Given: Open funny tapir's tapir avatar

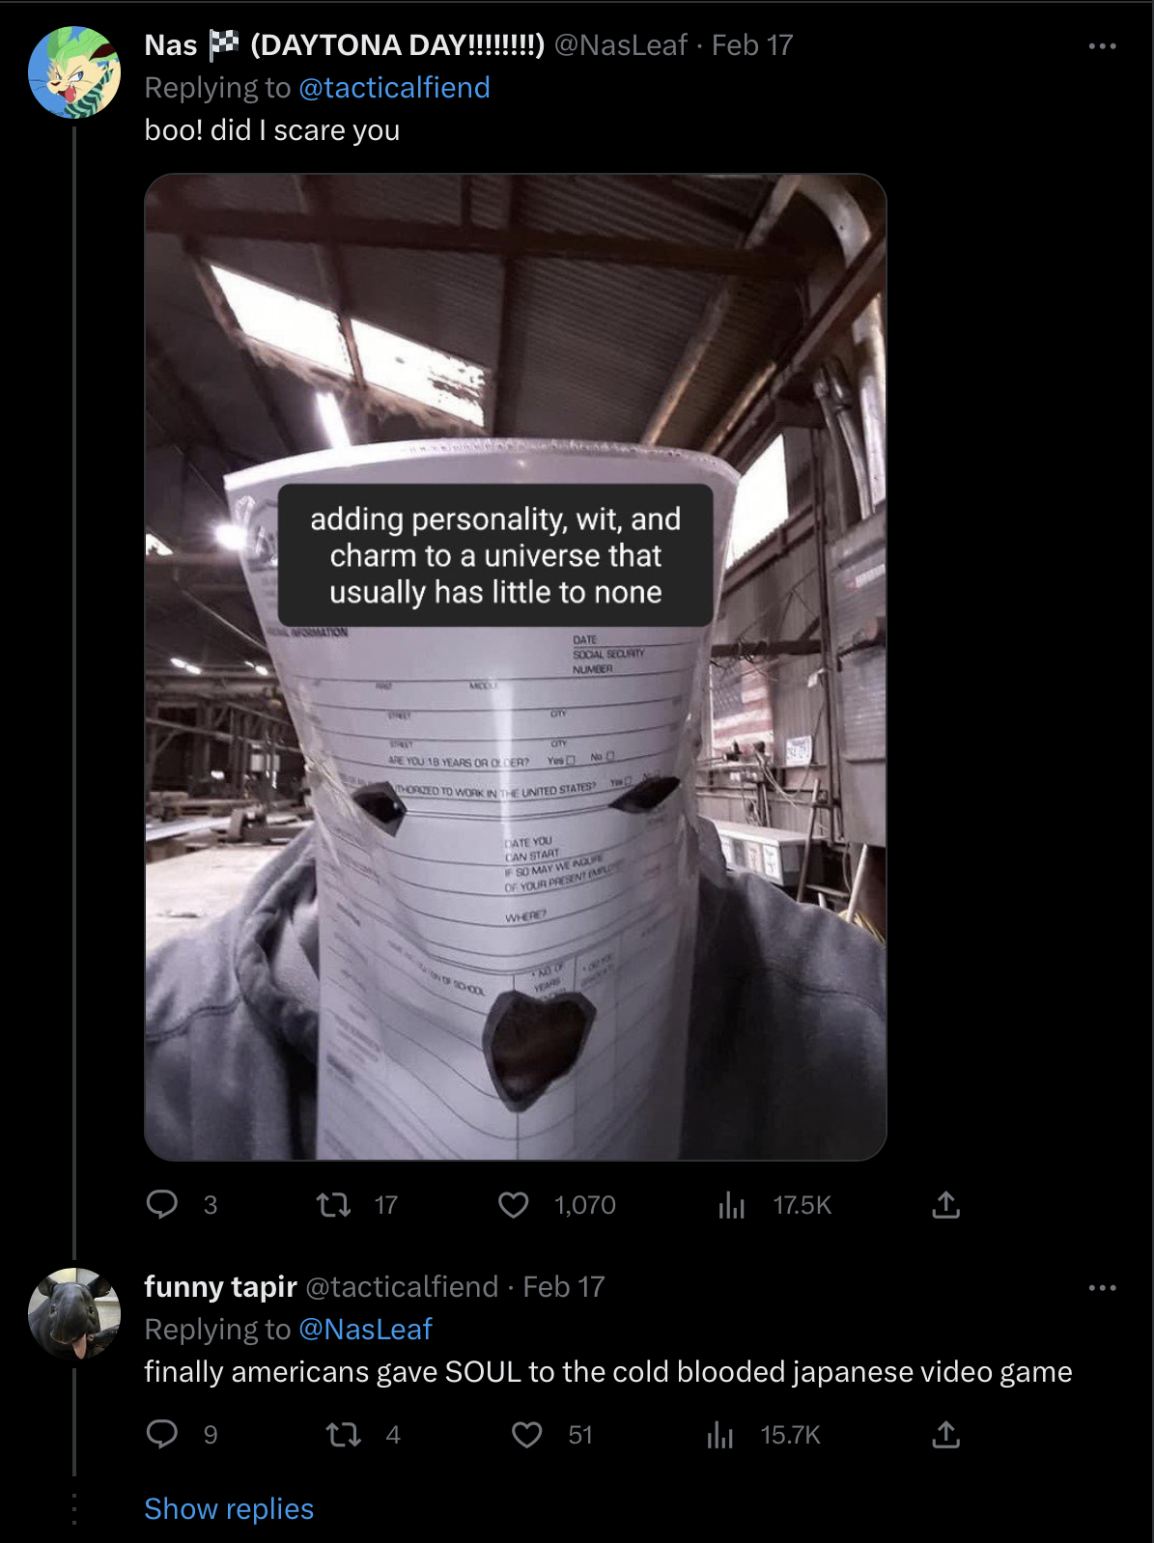Looking at the screenshot, I should point(74,1314).
